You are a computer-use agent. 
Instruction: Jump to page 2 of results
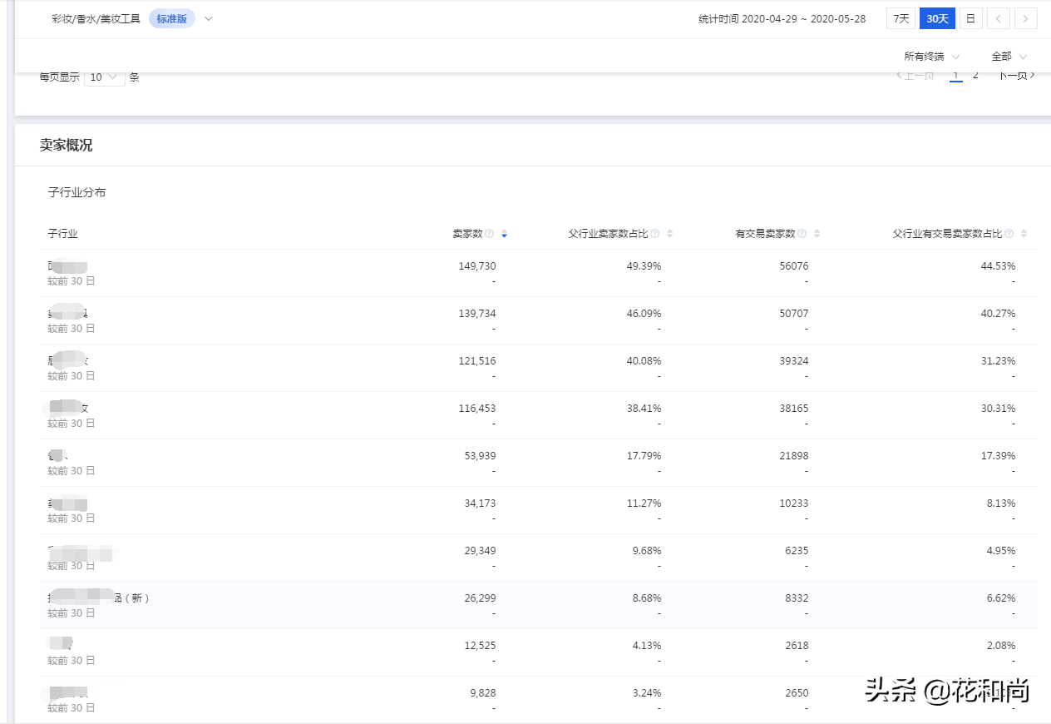coord(975,75)
